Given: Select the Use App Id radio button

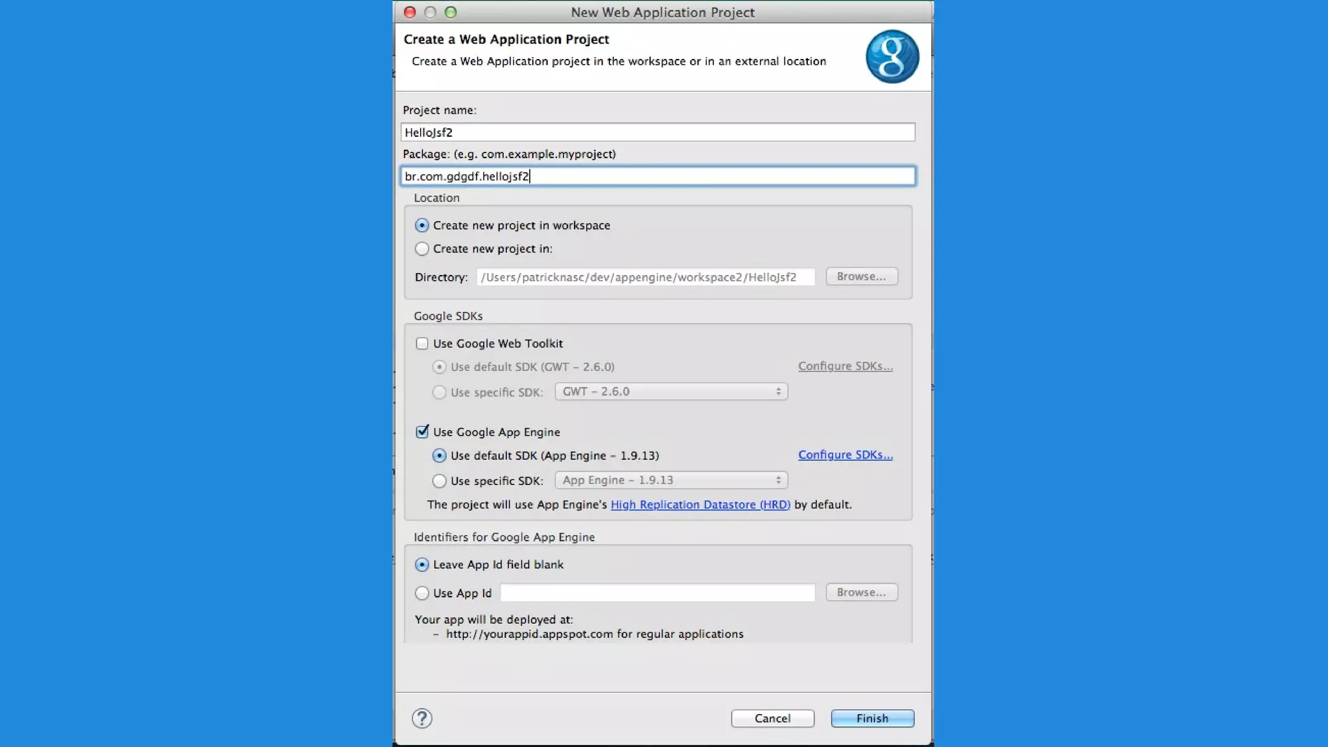Looking at the screenshot, I should point(422,593).
